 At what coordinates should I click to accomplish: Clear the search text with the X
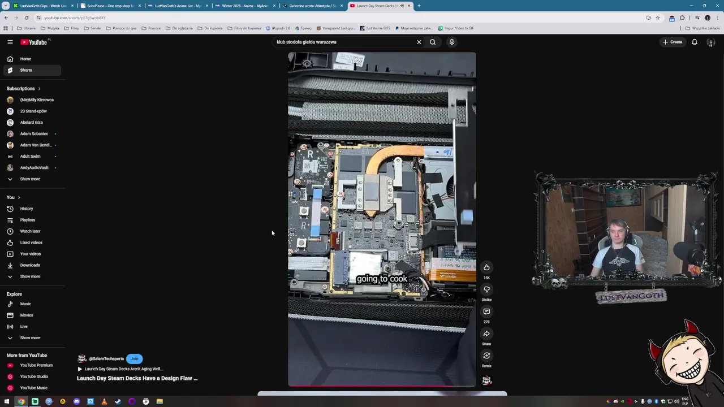(x=419, y=42)
